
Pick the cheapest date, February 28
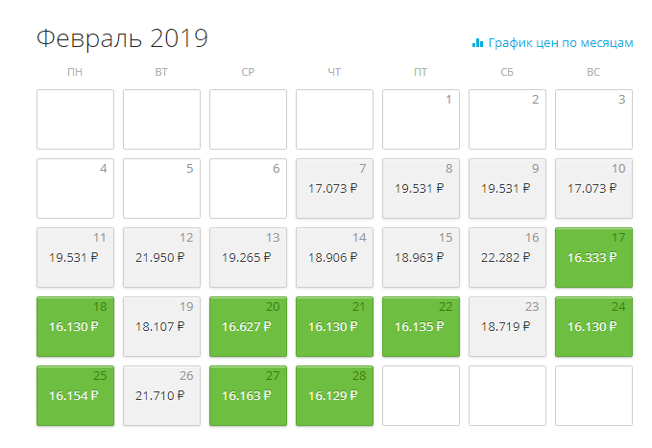click(x=334, y=395)
